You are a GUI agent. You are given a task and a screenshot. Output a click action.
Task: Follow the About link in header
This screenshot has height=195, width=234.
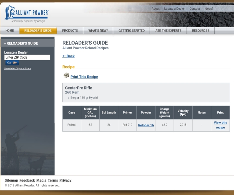(x=155, y=9)
